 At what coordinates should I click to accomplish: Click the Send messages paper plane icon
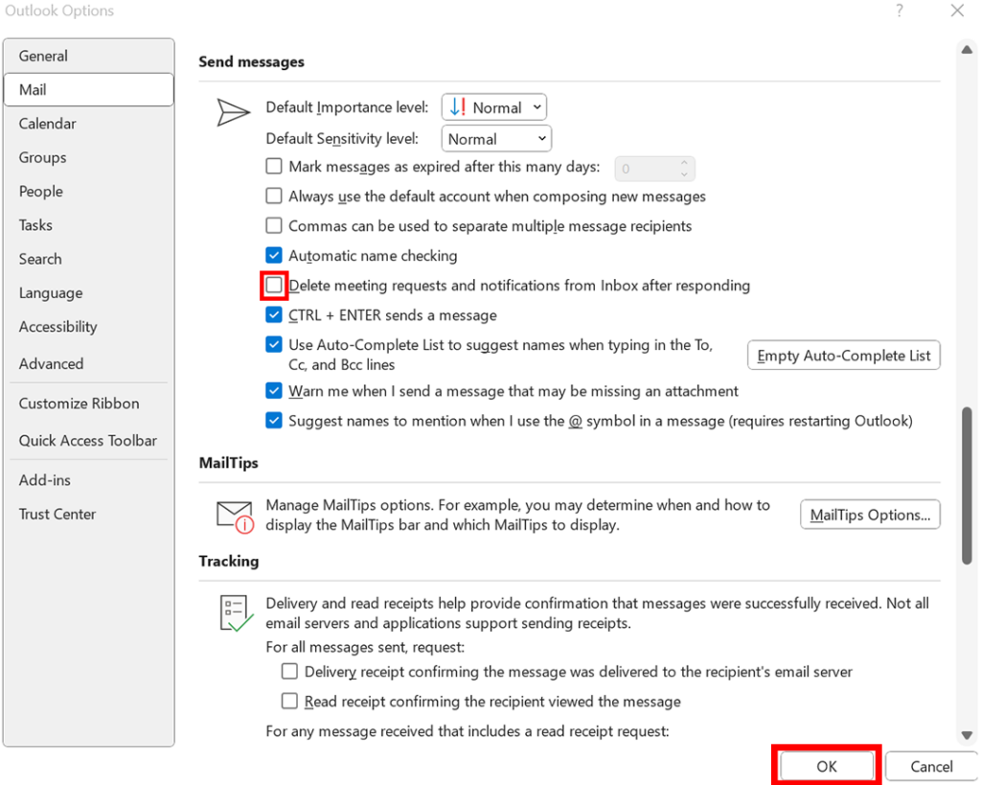tap(232, 112)
